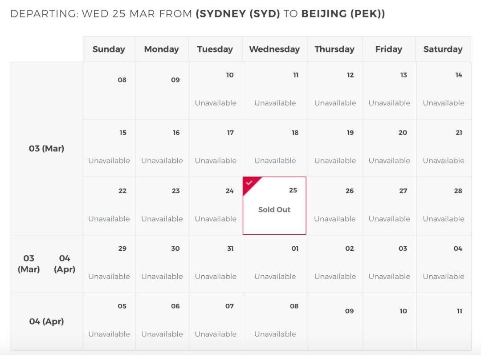Click the Saturday column header
Image resolution: width=481 pixels, height=355 pixels.
(x=443, y=49)
